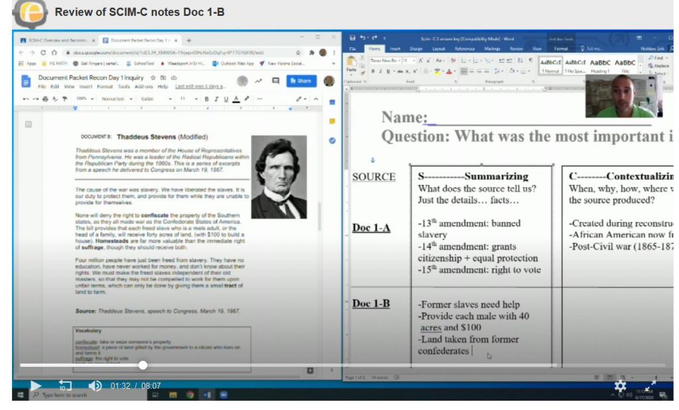The width and height of the screenshot is (679, 410).
Task: Open the 100% zoom dropdown in Google Docs
Action: click(x=83, y=99)
